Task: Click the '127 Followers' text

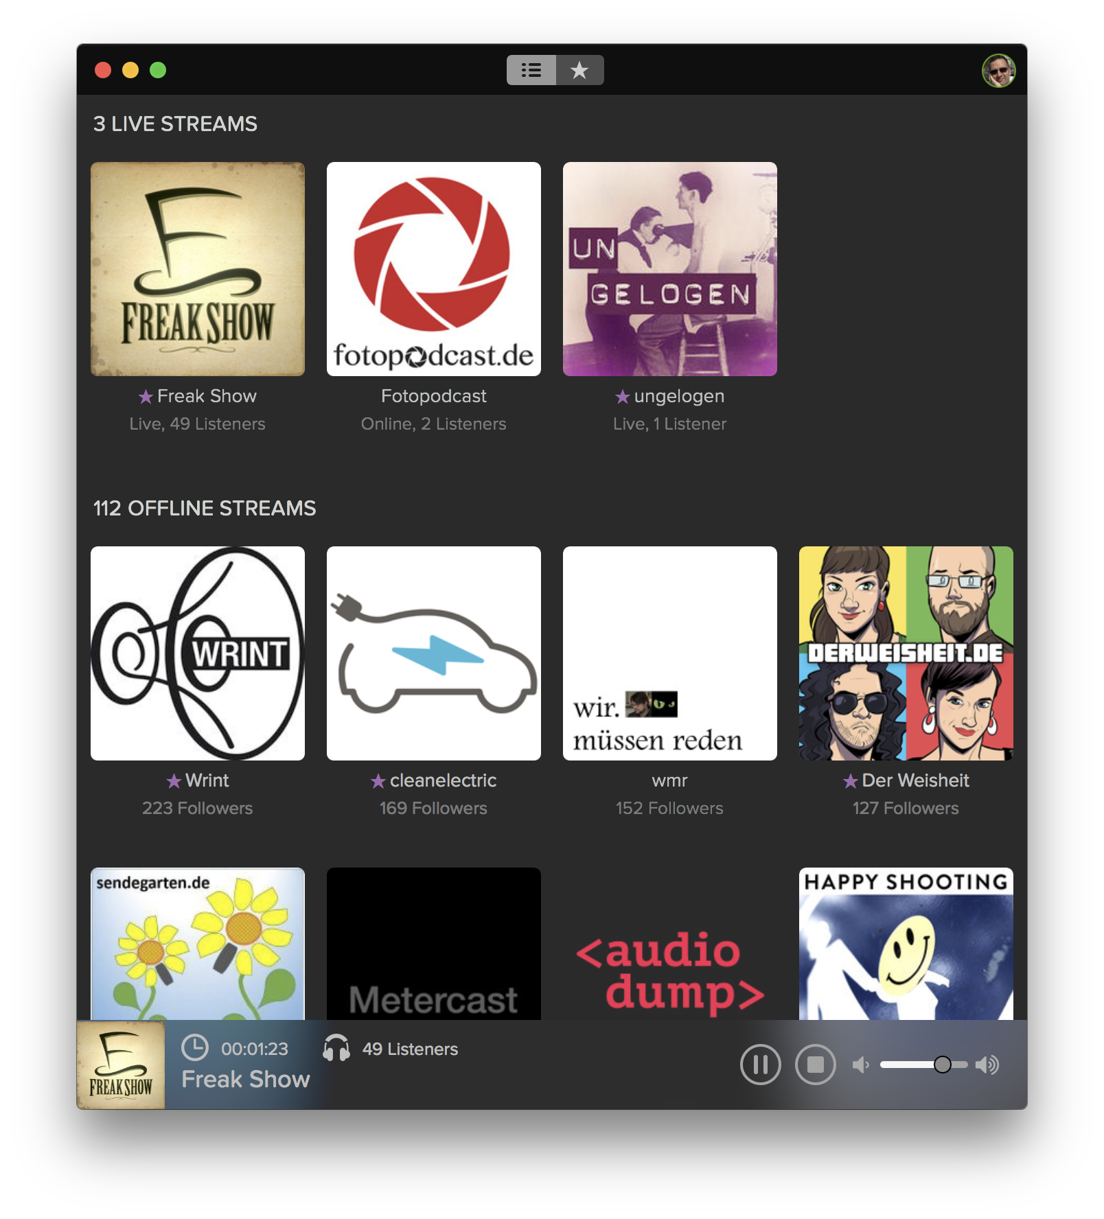Action: point(906,809)
